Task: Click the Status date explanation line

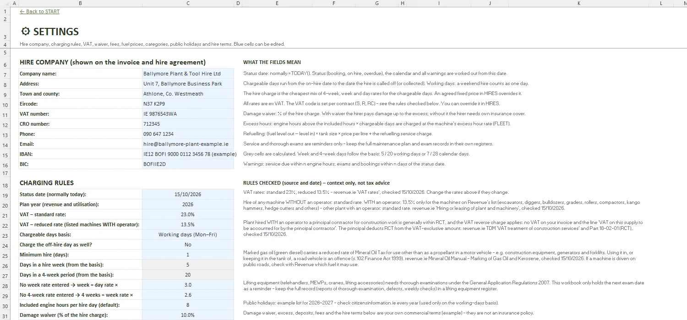Action: pos(375,74)
